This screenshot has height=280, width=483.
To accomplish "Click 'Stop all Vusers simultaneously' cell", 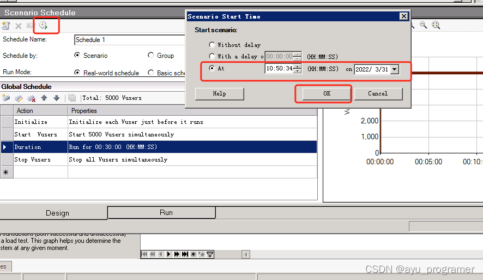I will click(192, 159).
